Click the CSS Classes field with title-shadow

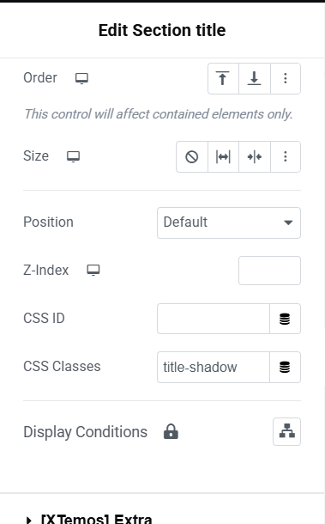[x=214, y=368]
